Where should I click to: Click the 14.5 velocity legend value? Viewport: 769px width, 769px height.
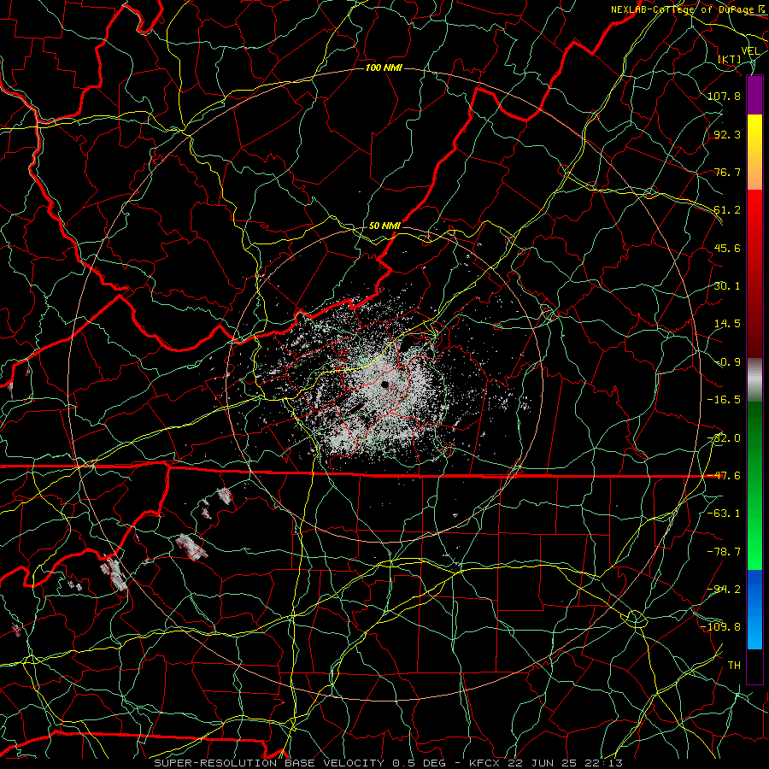727,324
